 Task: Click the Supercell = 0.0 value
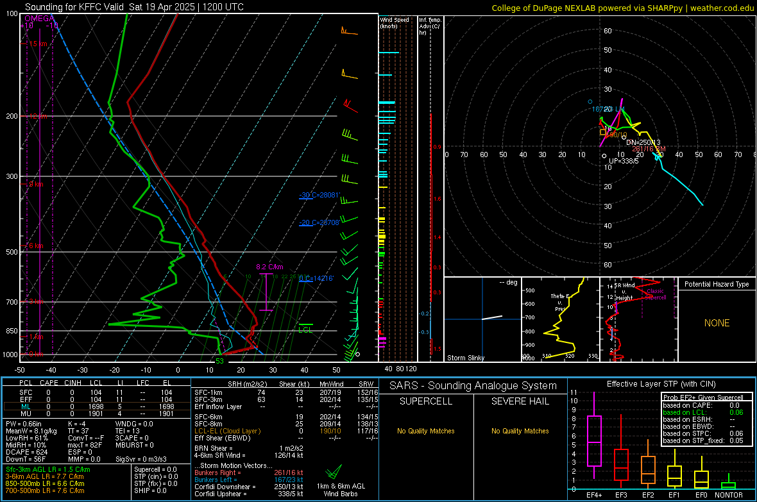(x=155, y=469)
